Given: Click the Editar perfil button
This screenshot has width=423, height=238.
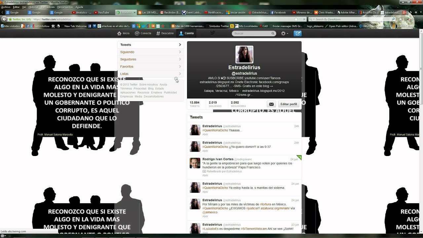Looking at the screenshot, I should (x=288, y=104).
